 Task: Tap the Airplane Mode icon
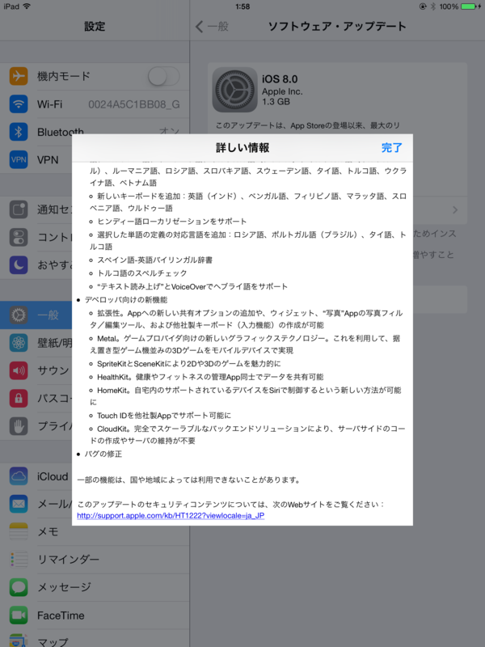(x=19, y=76)
